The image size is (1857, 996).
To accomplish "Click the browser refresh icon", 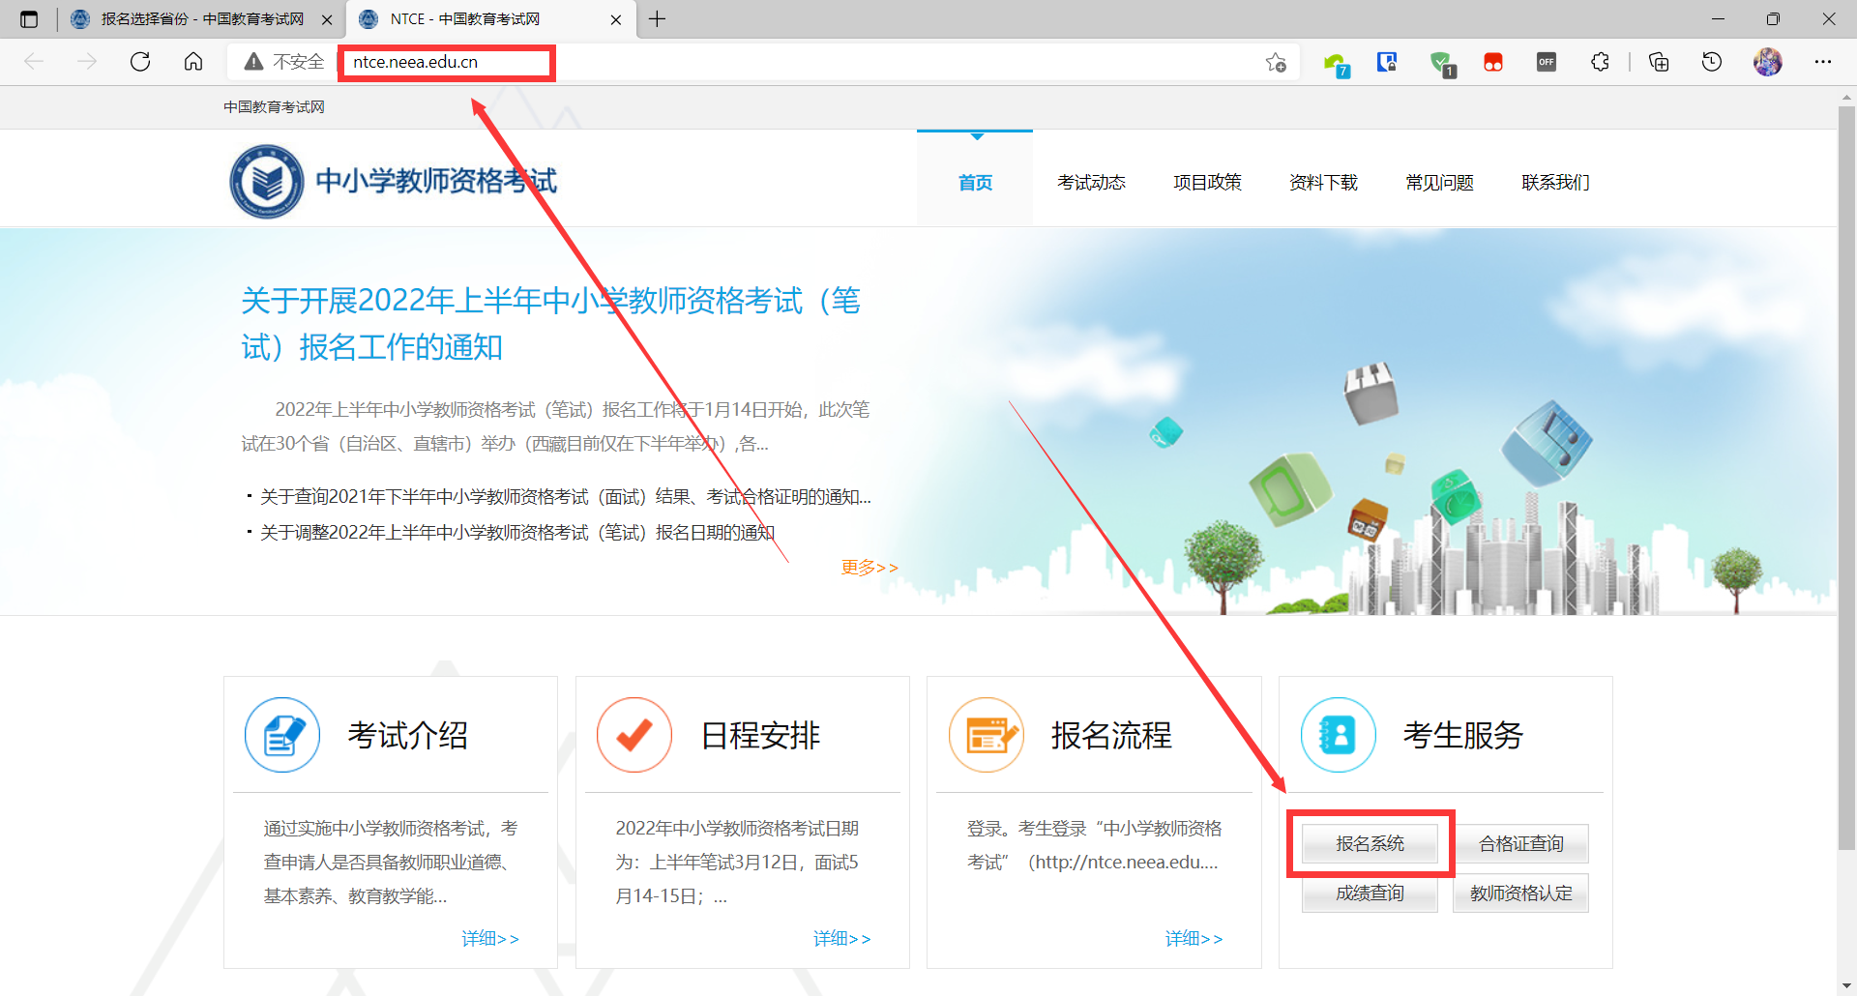I will 140,62.
